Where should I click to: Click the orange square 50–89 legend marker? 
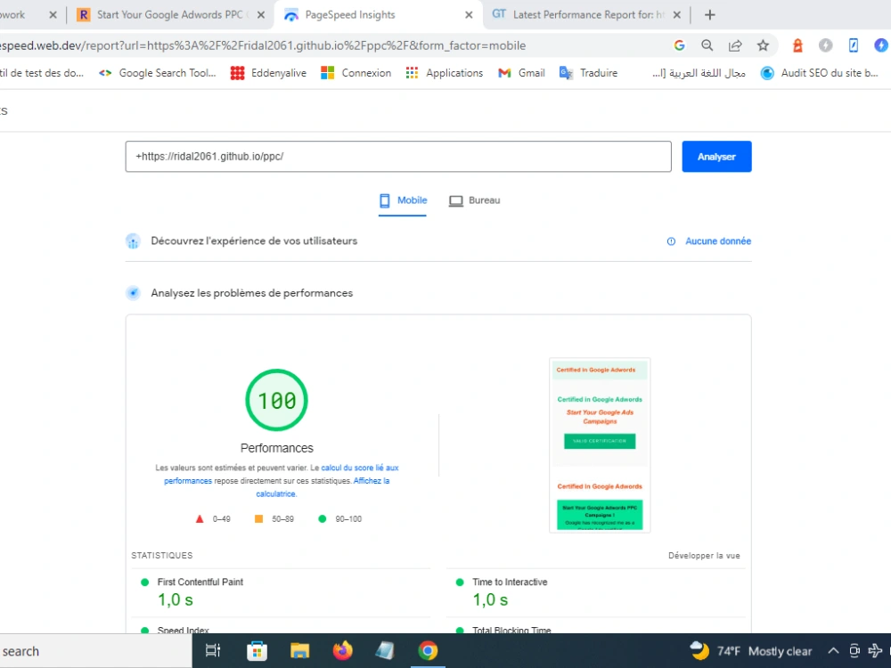tap(258, 518)
